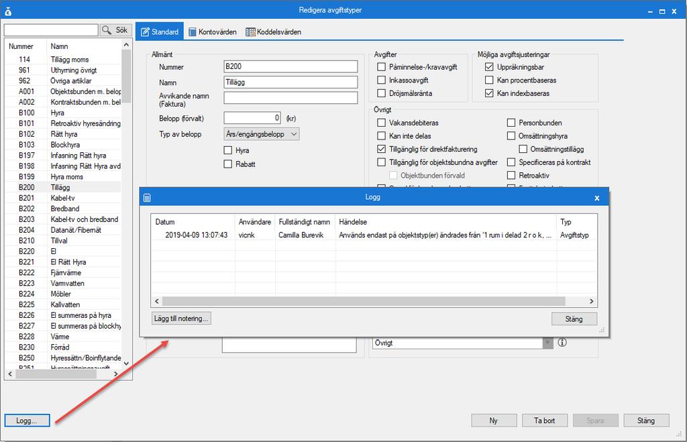Image resolution: width=687 pixels, height=442 pixels.
Task: Click the main window Stäng button
Action: click(646, 421)
